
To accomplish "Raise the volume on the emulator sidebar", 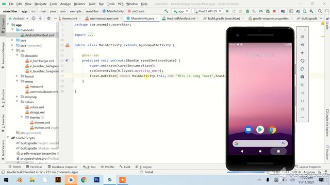I will pos(302,45).
